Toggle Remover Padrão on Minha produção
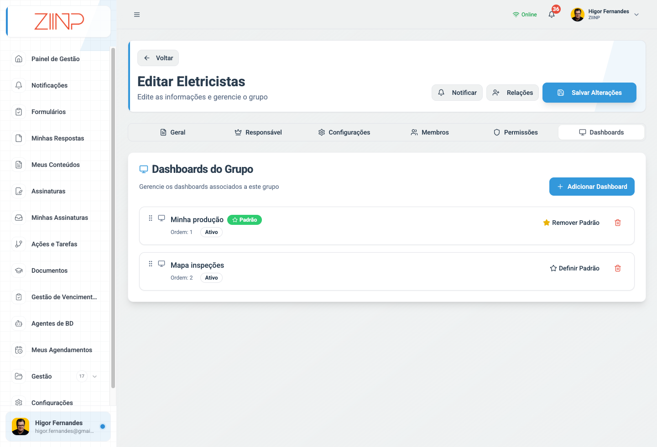 [x=571, y=223]
